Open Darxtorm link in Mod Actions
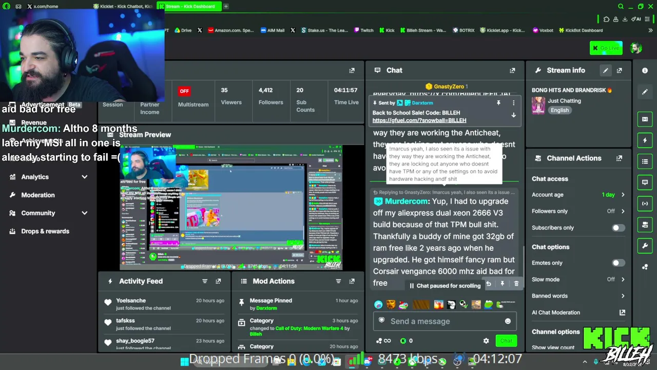The height and width of the screenshot is (370, 657). [266, 308]
